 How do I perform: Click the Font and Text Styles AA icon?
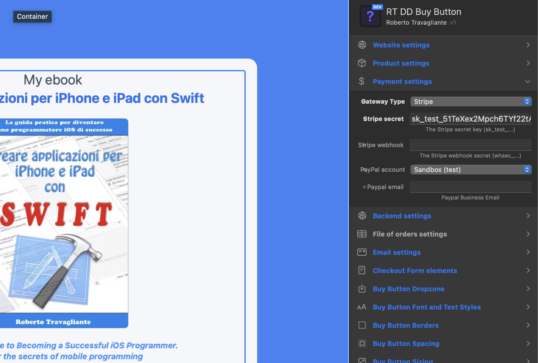point(362,307)
